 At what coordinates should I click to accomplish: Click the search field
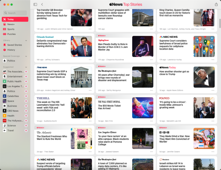15,13
